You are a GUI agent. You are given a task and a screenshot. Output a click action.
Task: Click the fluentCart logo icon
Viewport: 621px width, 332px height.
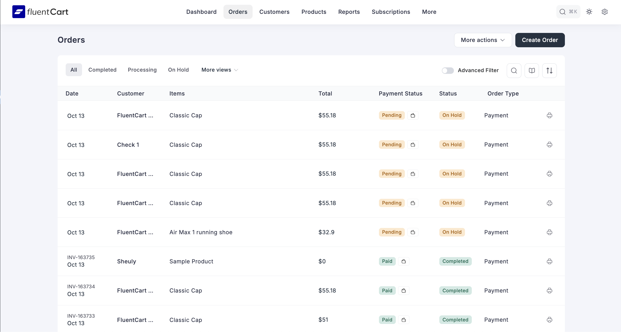coord(19,12)
